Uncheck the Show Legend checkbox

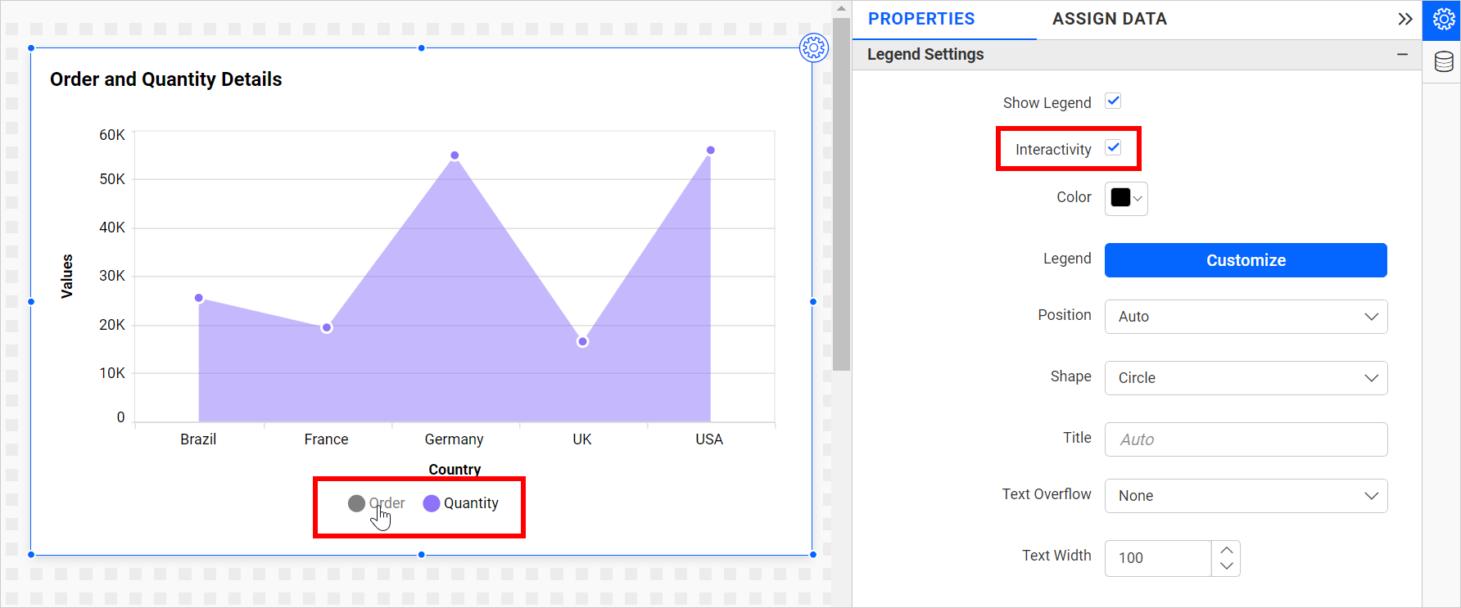(x=1113, y=101)
